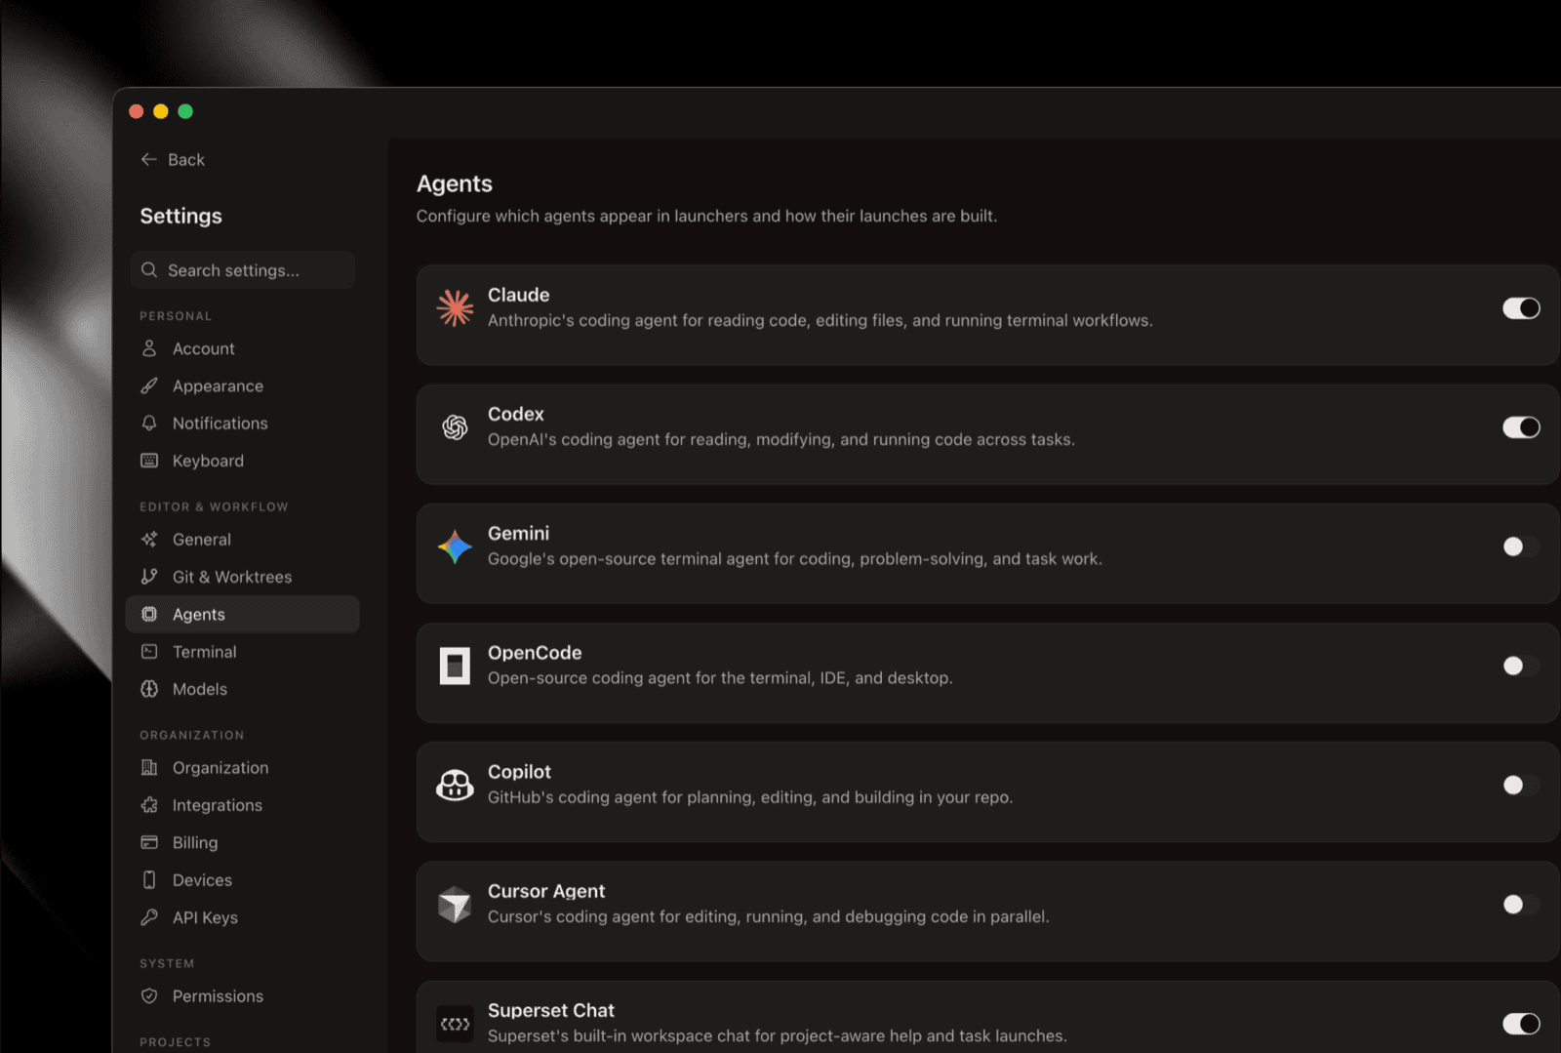
Task: Click the Gemini agent icon
Action: coord(455,546)
